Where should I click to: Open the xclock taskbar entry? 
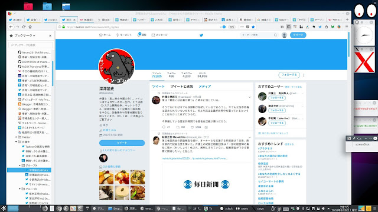click(x=227, y=208)
